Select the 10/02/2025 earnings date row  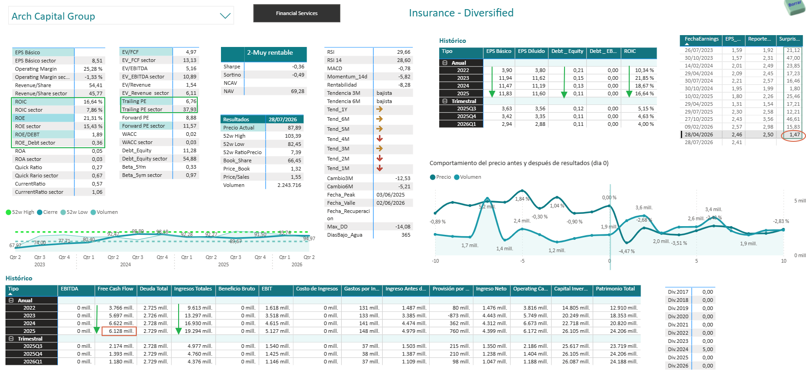point(741,96)
